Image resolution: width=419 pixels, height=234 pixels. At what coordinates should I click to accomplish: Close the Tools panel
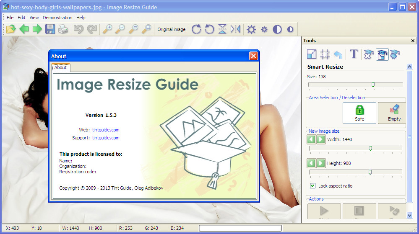[413, 41]
